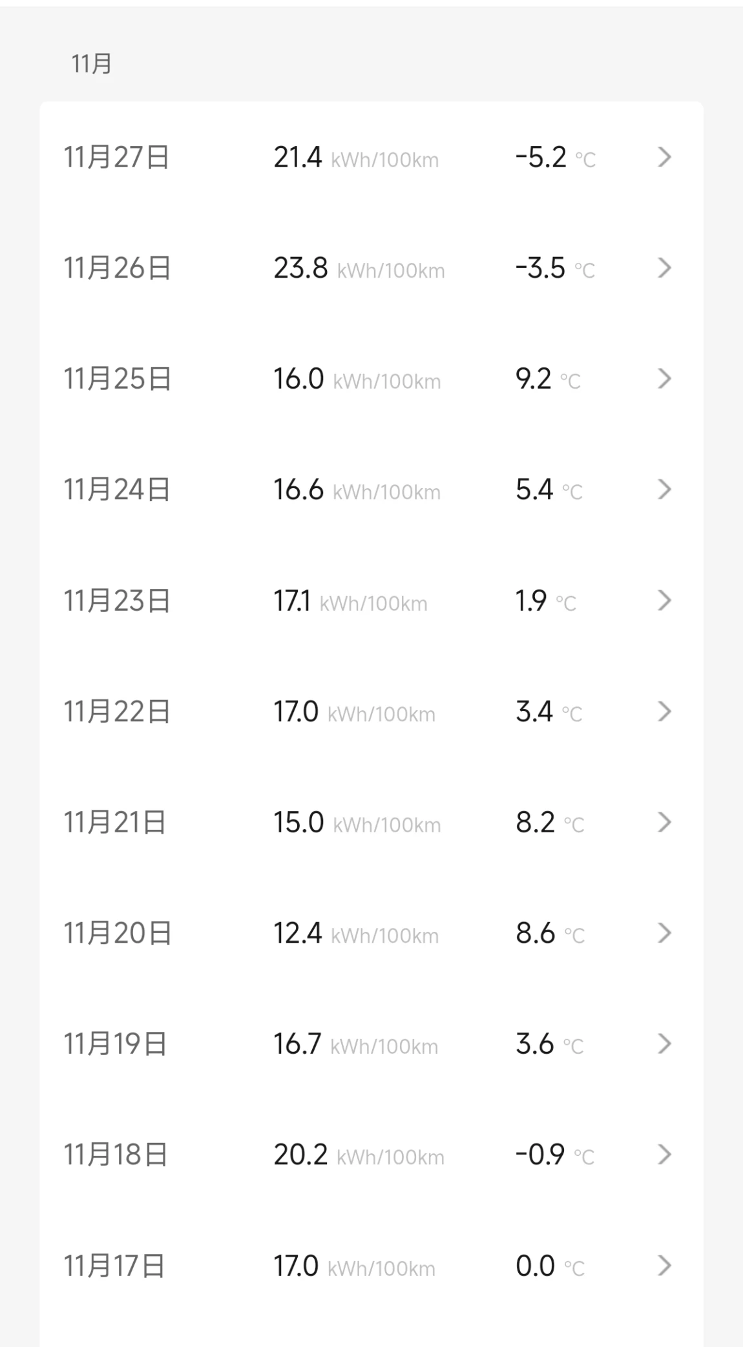The image size is (743, 1347).
Task: Select the 16.0 kWh/100km reading
Action: [357, 378]
